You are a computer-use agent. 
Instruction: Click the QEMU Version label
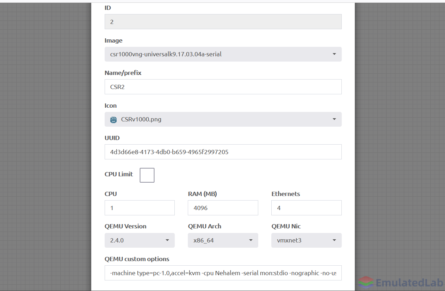click(x=125, y=226)
